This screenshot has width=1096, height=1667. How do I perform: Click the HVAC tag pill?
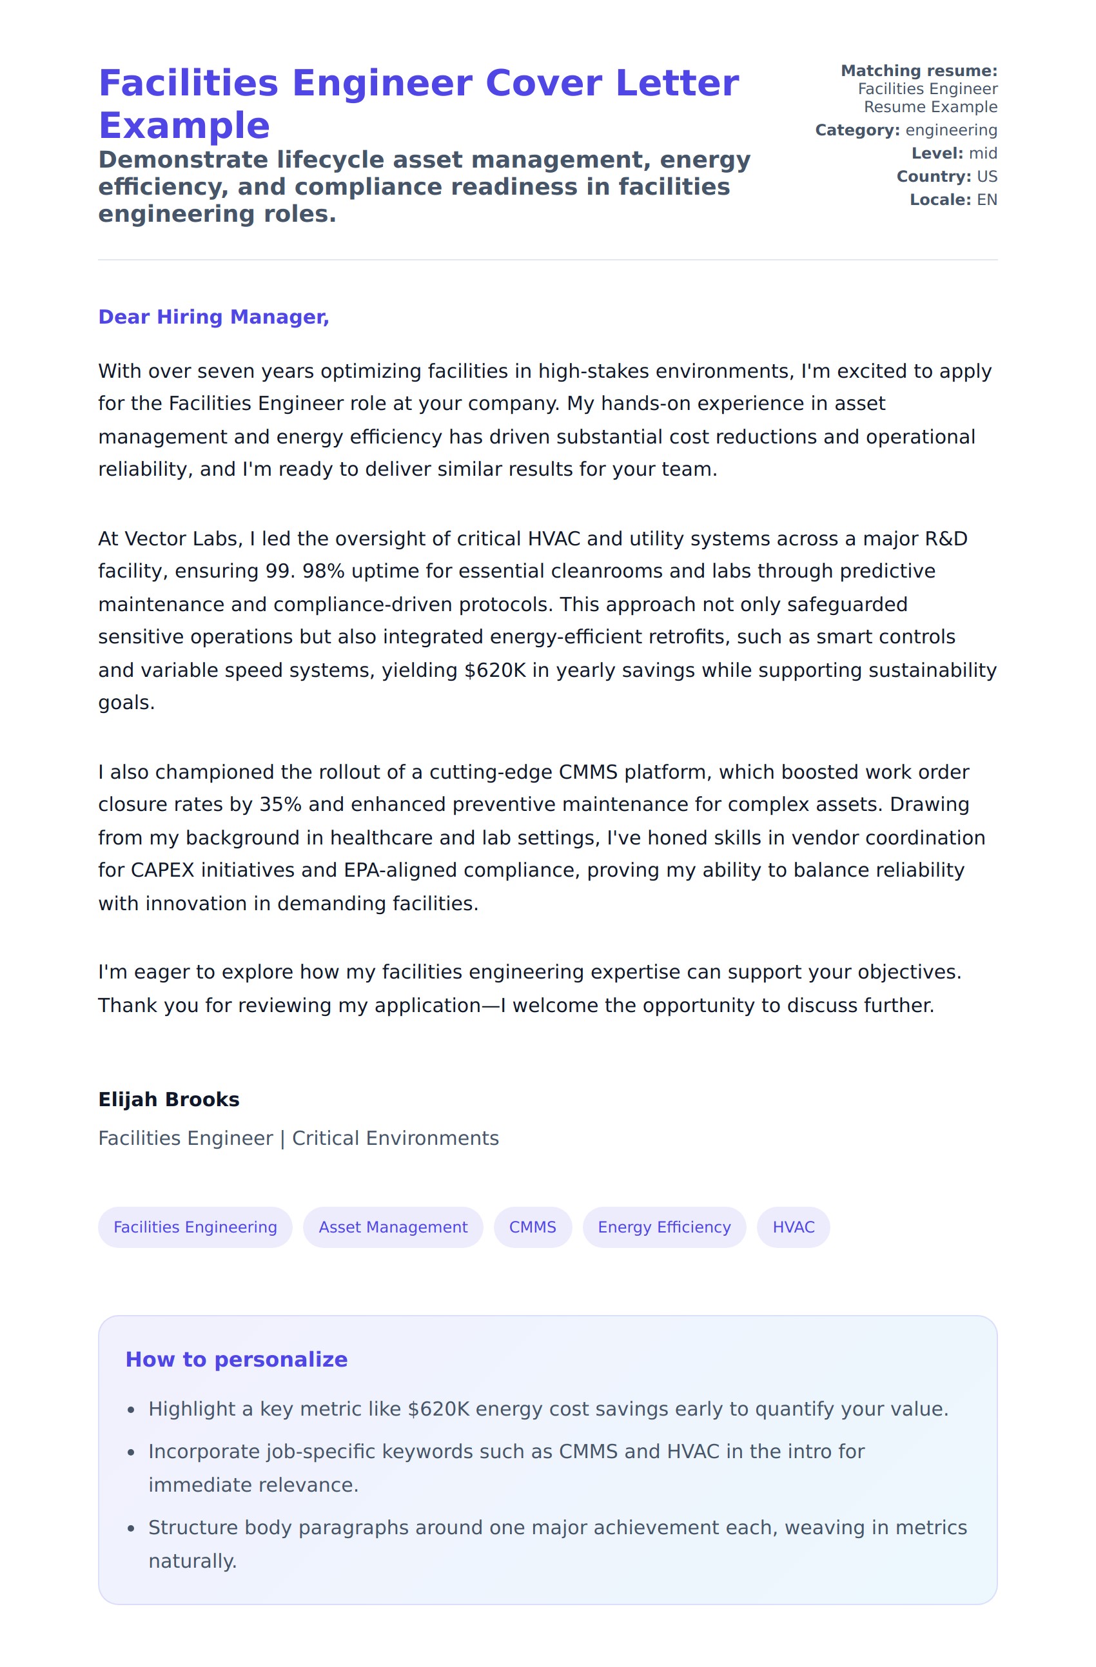coord(793,1227)
